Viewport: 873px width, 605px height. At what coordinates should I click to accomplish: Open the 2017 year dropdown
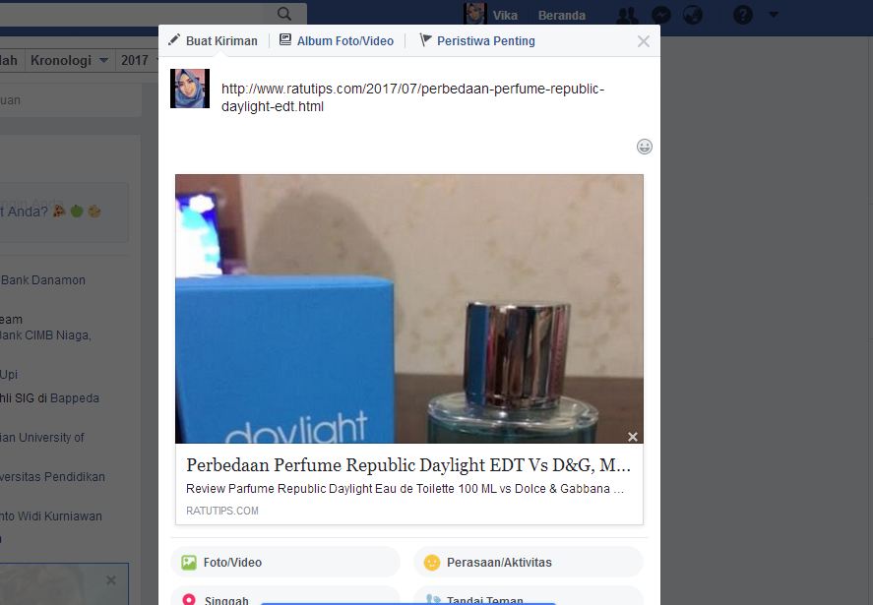(139, 60)
